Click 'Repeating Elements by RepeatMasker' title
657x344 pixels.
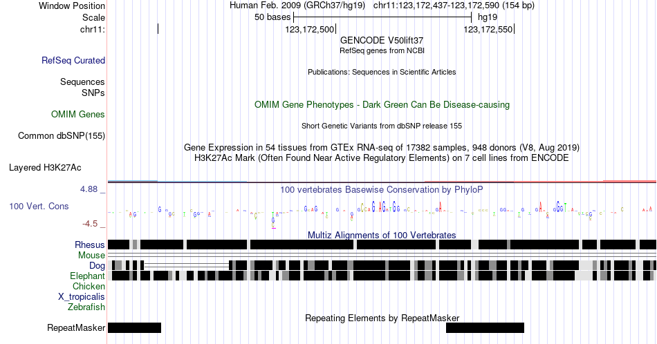click(382, 318)
